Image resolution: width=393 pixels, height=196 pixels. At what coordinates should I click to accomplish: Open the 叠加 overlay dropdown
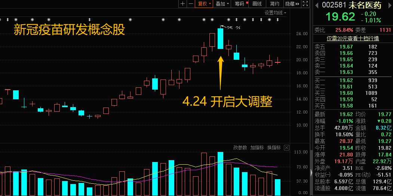pos(222,4)
